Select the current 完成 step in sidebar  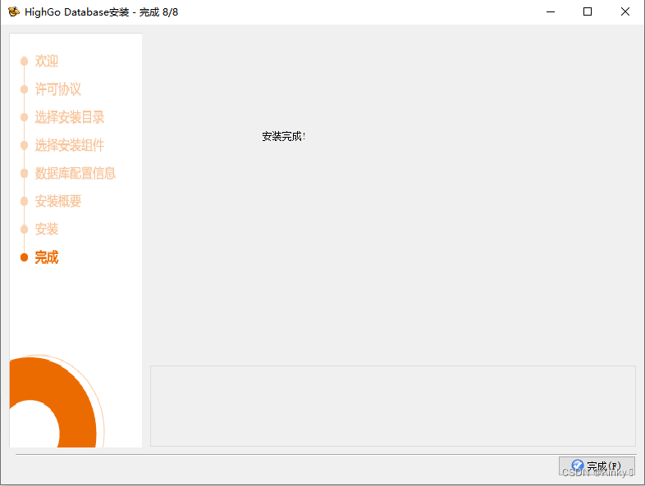(47, 257)
